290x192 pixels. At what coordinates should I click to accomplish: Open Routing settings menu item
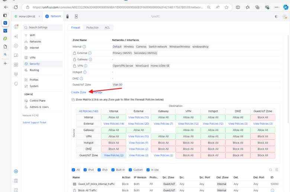(43, 70)
